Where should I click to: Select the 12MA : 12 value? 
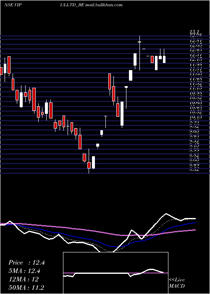pos(24,279)
